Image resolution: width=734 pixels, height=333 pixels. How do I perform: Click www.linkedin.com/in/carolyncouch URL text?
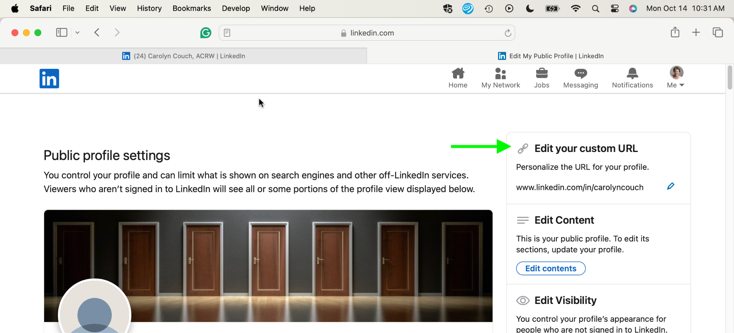[x=580, y=187]
